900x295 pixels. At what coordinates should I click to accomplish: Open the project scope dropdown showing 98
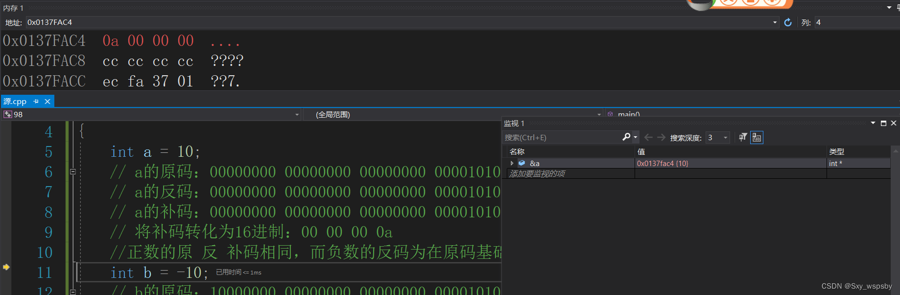pos(297,115)
